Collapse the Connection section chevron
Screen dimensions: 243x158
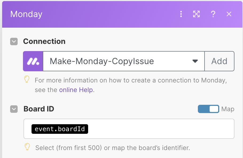click(x=14, y=41)
